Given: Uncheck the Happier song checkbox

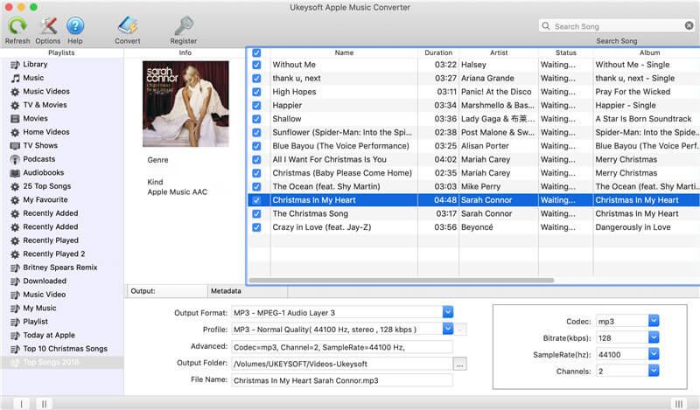Looking at the screenshot, I should click(x=256, y=106).
